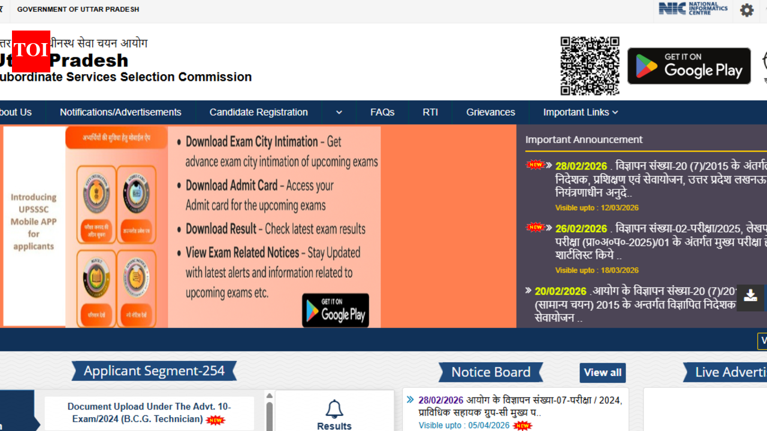The width and height of the screenshot is (767, 431).
Task: Click the Results bell icon
Action: click(334, 409)
